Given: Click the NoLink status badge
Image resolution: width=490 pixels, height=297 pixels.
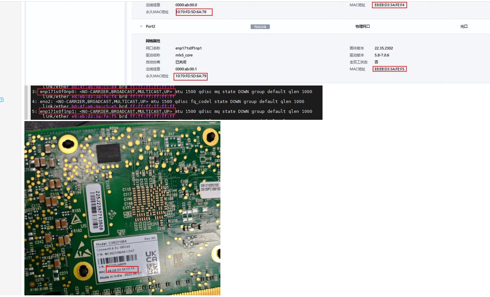Looking at the screenshot, I should pyautogui.click(x=260, y=26).
